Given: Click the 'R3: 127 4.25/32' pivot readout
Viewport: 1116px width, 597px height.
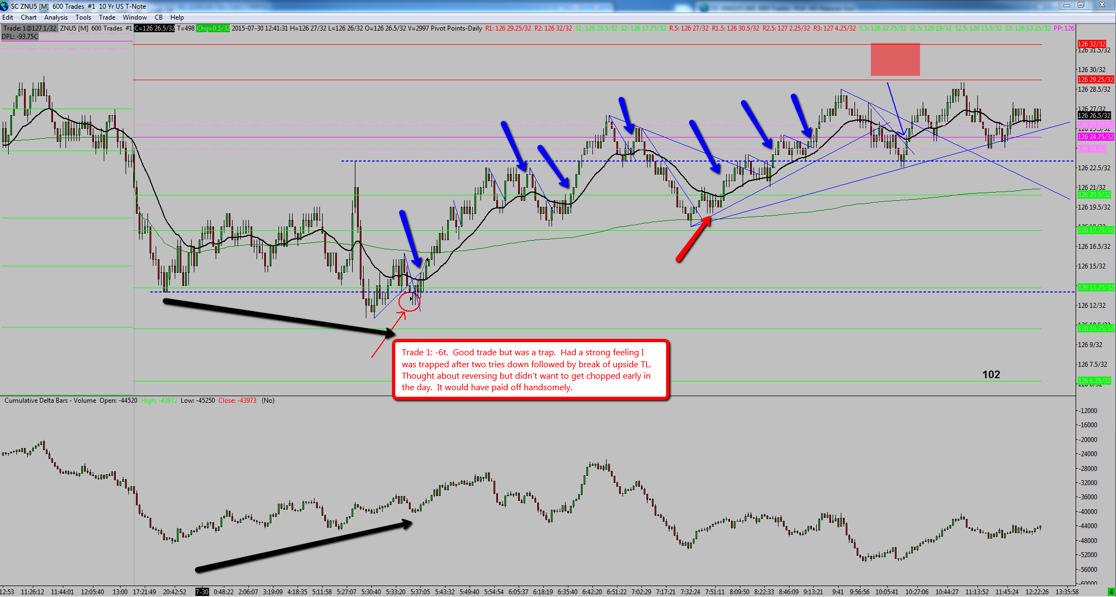Looking at the screenshot, I should [834, 28].
